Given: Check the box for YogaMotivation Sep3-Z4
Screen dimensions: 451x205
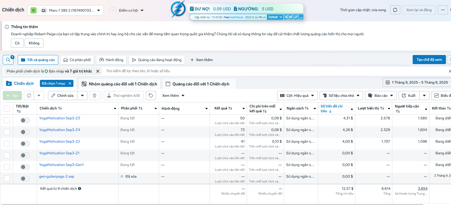Looking at the screenshot, I should click(x=7, y=132).
